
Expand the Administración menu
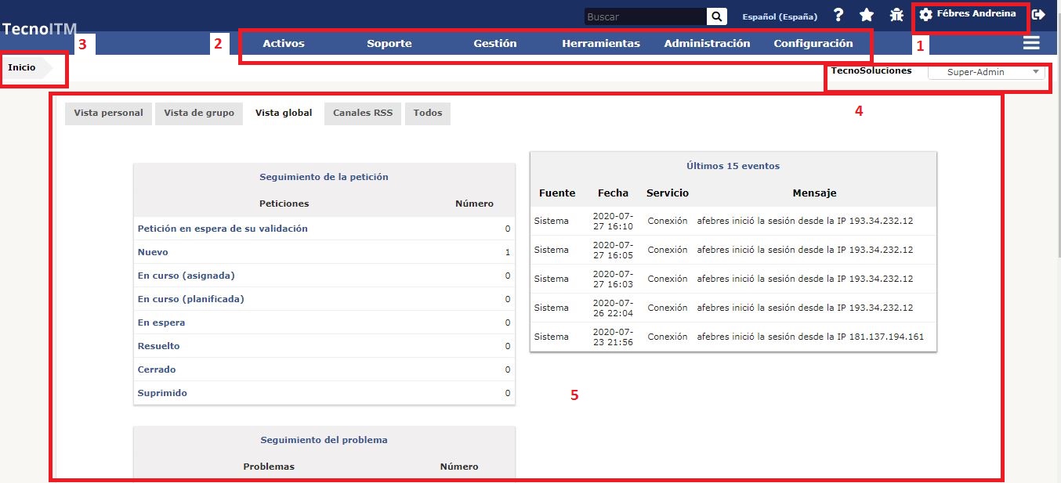pos(707,44)
